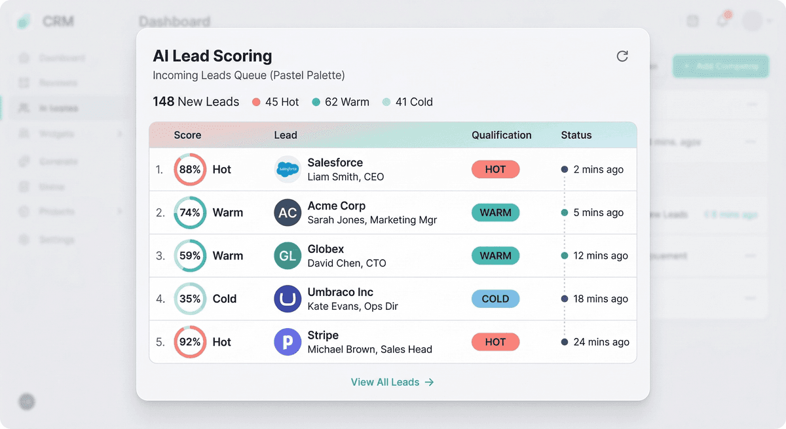Click the Score column header
Viewport: 786px width, 429px height.
187,135
